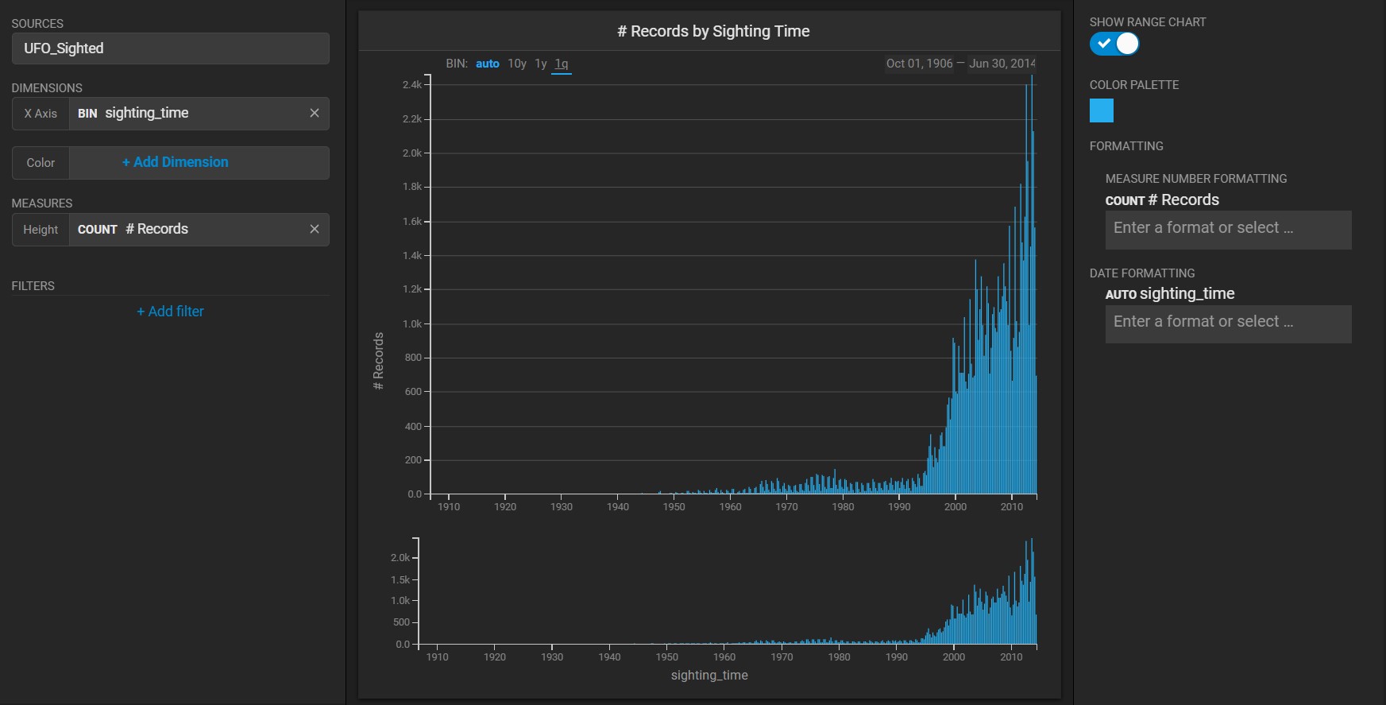This screenshot has height=705, width=1386.
Task: Open the sighting_time date format field
Action: click(x=1227, y=323)
